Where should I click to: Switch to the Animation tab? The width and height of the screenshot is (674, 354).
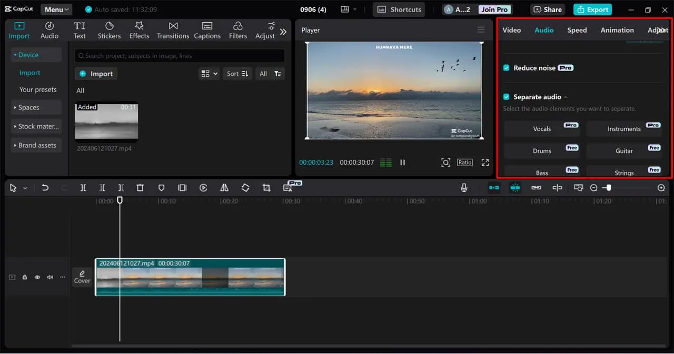[617, 30]
